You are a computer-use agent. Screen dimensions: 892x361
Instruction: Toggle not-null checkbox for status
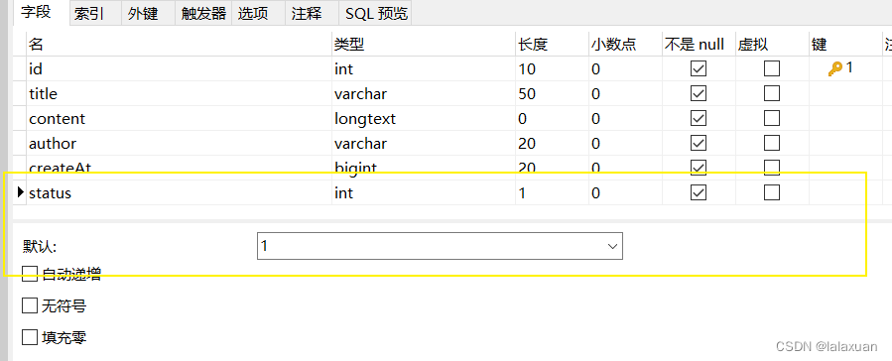tap(698, 192)
